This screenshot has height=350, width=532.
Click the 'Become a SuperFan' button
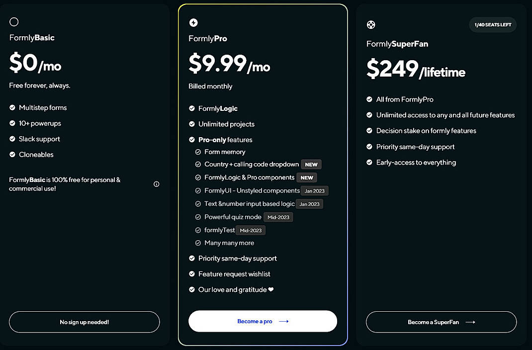point(441,322)
